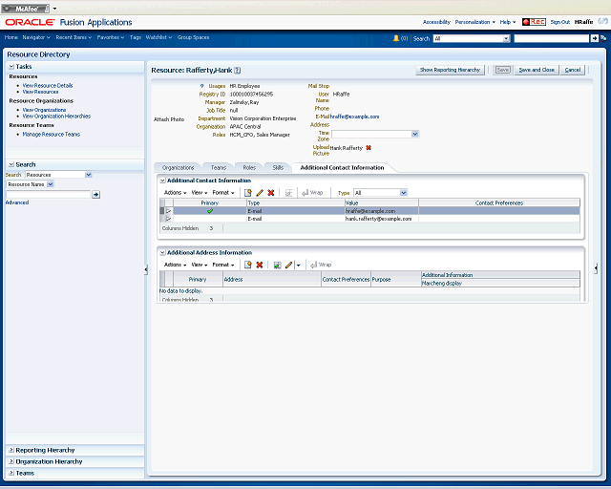Switch to the Teams tab

219,168
